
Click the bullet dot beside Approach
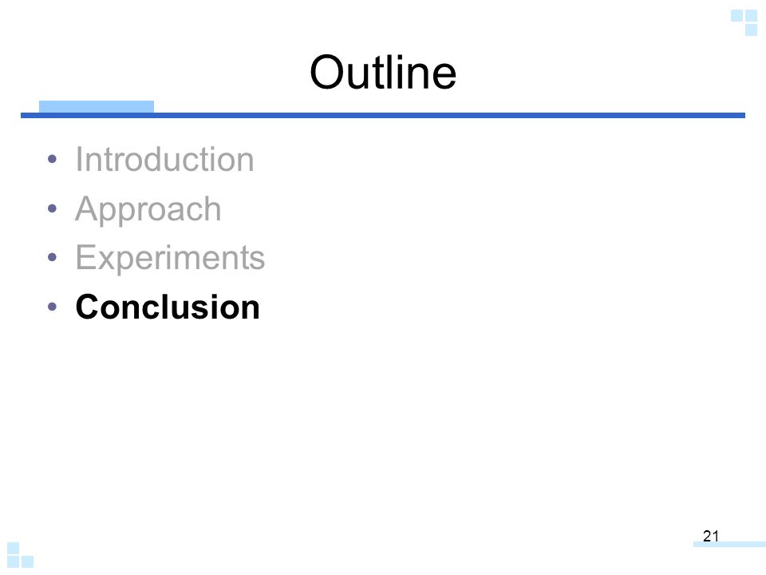click(53, 208)
